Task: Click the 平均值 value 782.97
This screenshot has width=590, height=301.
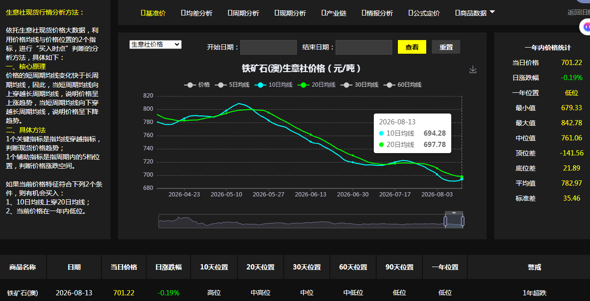Action: click(x=572, y=183)
